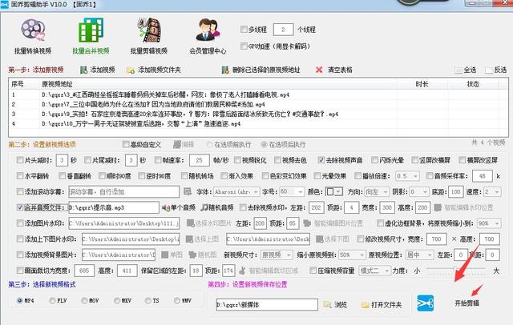Image resolution: width=513 pixels, height=325 pixels.
Task: Open the 会员管理中心 icon
Action: tap(208, 36)
